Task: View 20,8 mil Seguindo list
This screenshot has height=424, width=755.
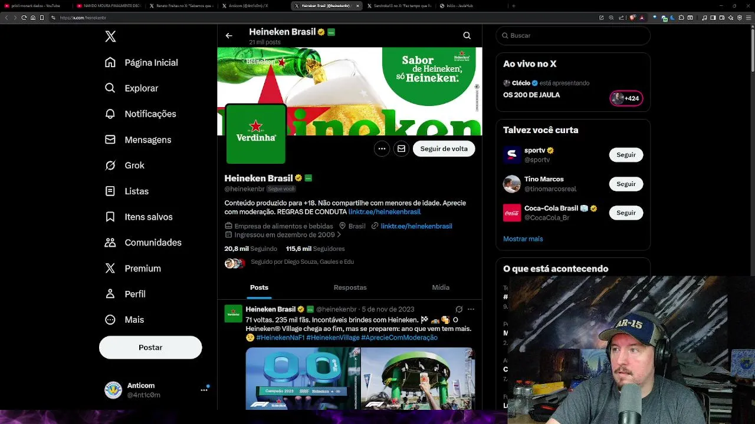Action: (251, 249)
